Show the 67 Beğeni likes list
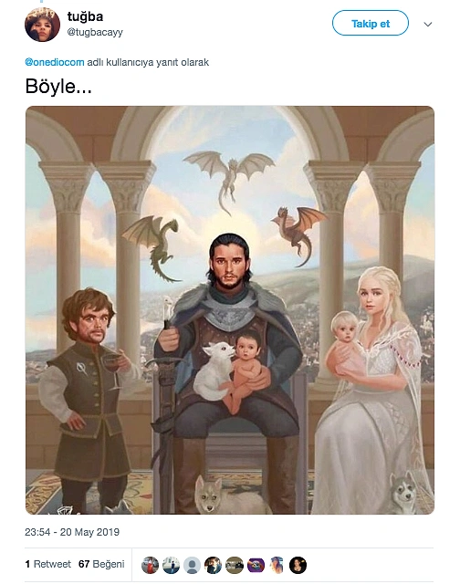460x584 pixels. [101, 564]
